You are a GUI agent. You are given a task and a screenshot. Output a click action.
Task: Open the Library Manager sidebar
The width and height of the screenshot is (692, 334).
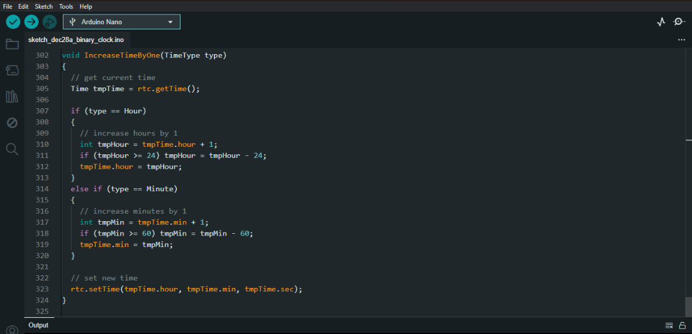click(12, 96)
